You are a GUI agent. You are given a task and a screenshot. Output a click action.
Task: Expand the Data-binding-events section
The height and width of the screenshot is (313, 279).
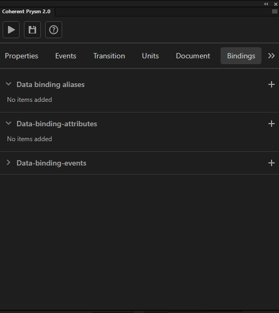tap(8, 162)
